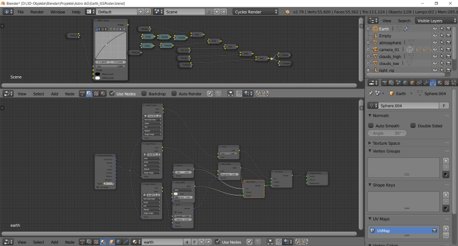Hide Earth object with its eye icon

pos(435,29)
